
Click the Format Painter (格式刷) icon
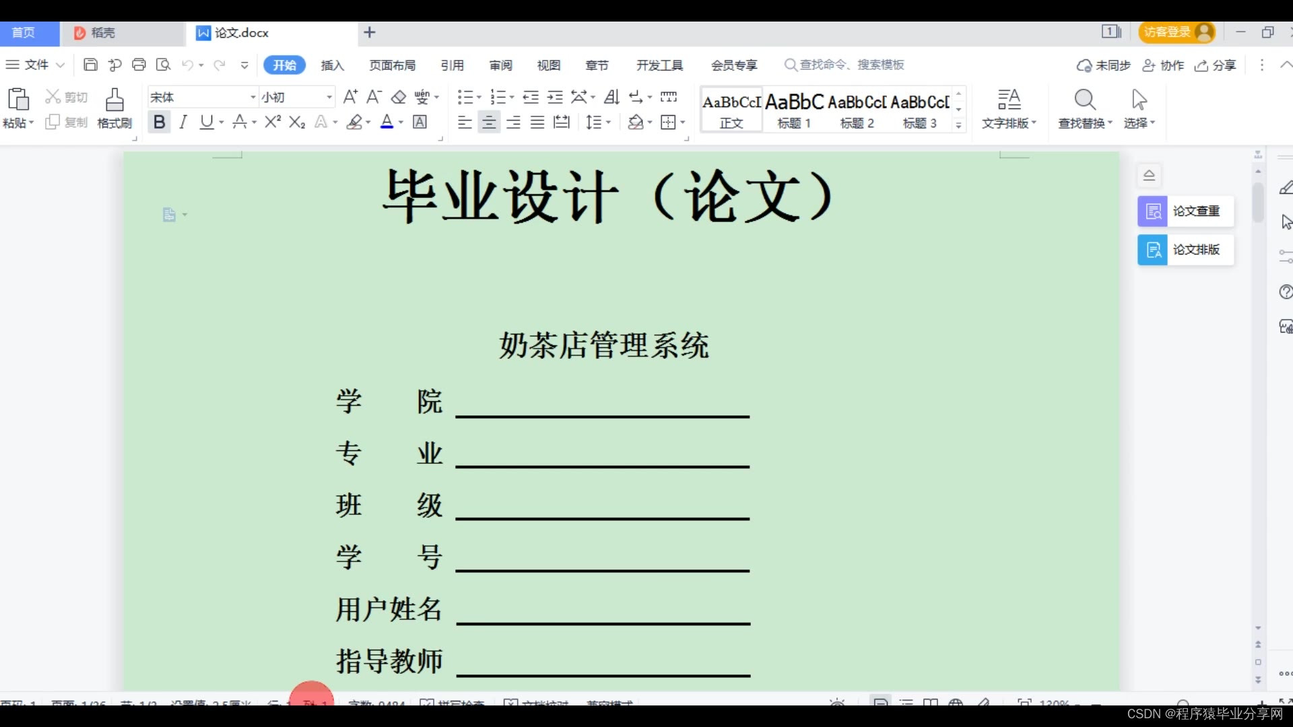click(114, 100)
